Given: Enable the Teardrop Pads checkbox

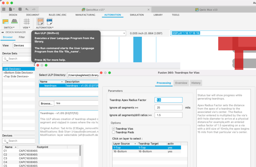Looking at the screenshot, I should click(x=113, y=132).
